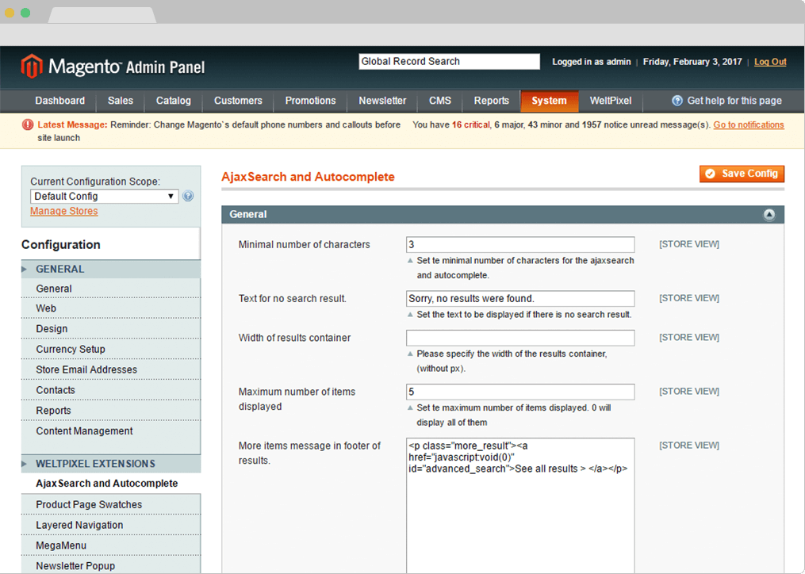Image resolution: width=805 pixels, height=574 pixels.
Task: Open the System menu
Action: point(550,101)
